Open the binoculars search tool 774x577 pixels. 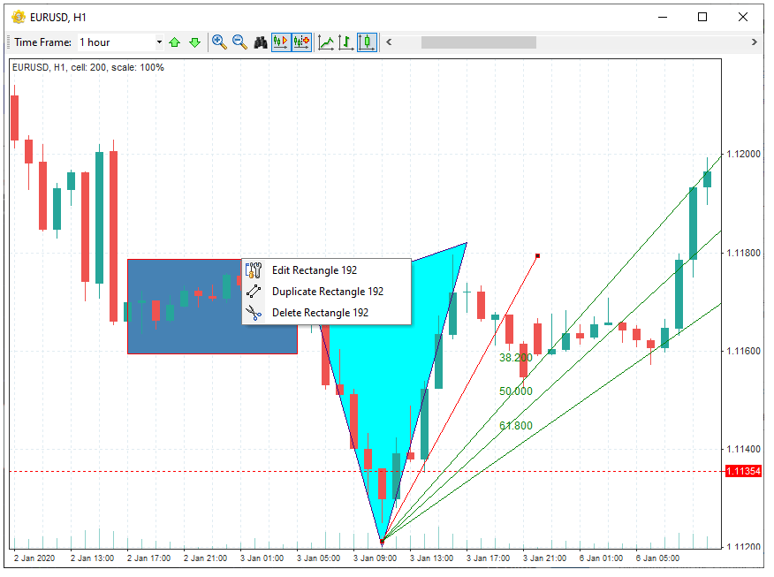(x=262, y=42)
